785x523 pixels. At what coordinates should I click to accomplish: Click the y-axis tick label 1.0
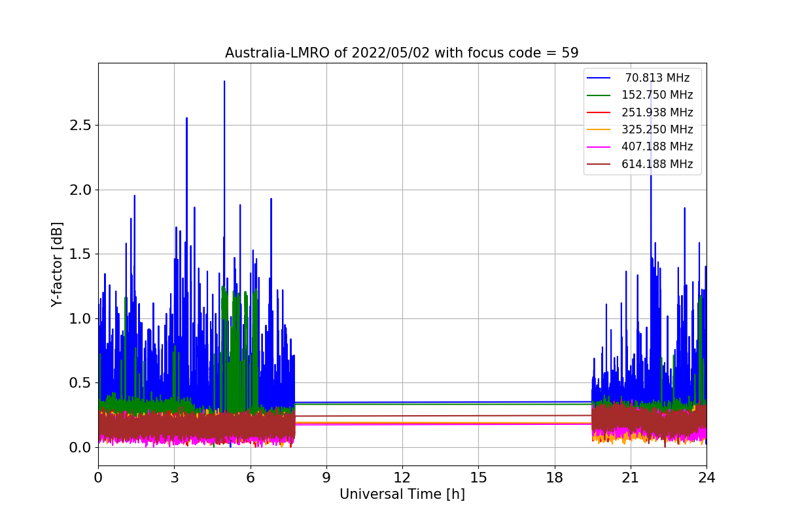point(81,319)
